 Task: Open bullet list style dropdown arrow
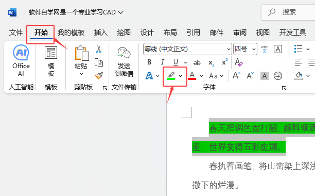point(308,49)
